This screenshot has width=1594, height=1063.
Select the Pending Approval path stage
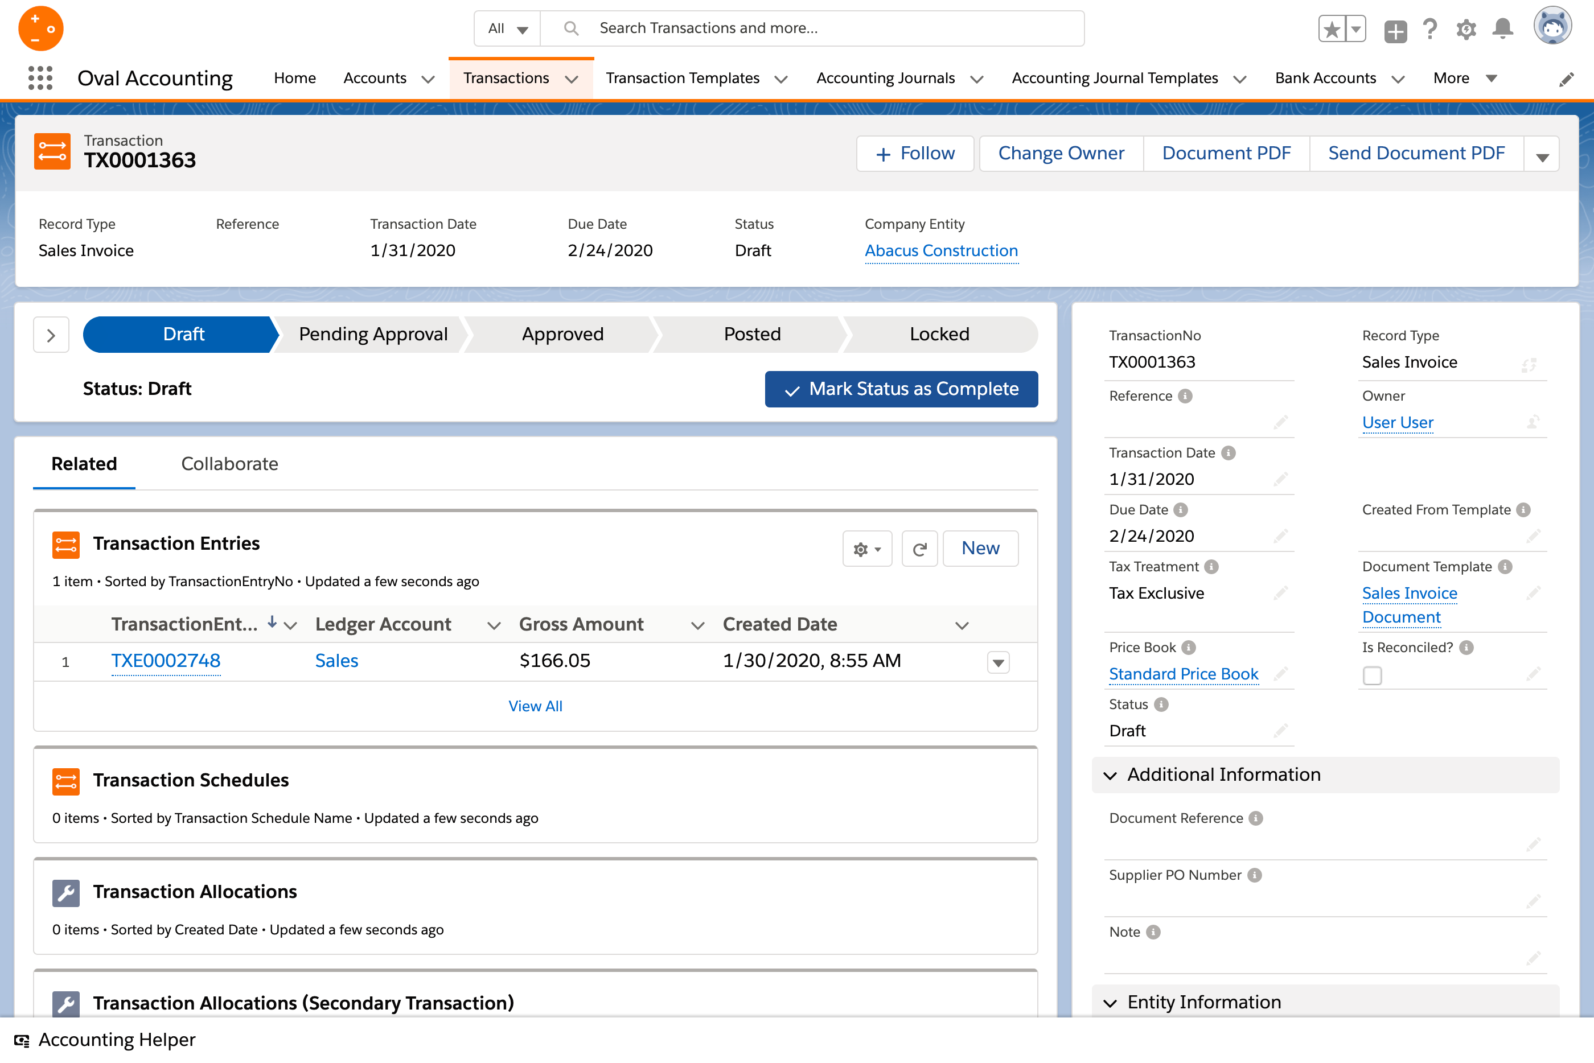click(373, 334)
